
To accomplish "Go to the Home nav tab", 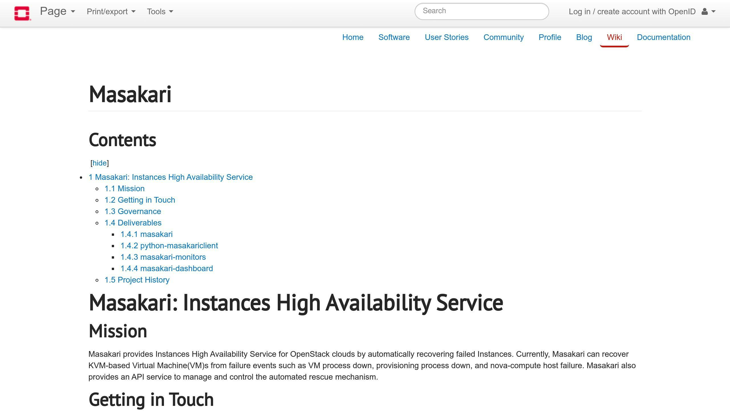I will click(353, 37).
